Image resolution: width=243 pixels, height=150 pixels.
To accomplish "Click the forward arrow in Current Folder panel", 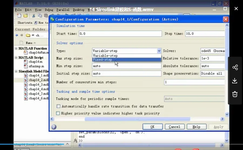I will [x=22, y=35].
